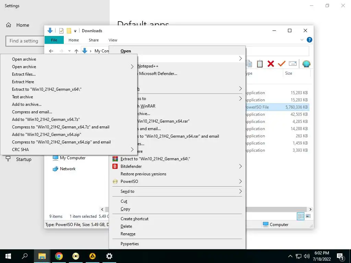
Task: Click File Explorer taskbar icon
Action: click(x=42, y=256)
